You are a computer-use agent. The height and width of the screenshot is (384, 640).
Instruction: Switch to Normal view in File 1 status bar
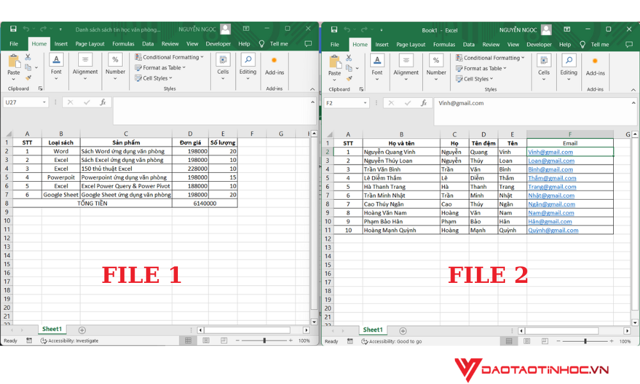coord(188,340)
